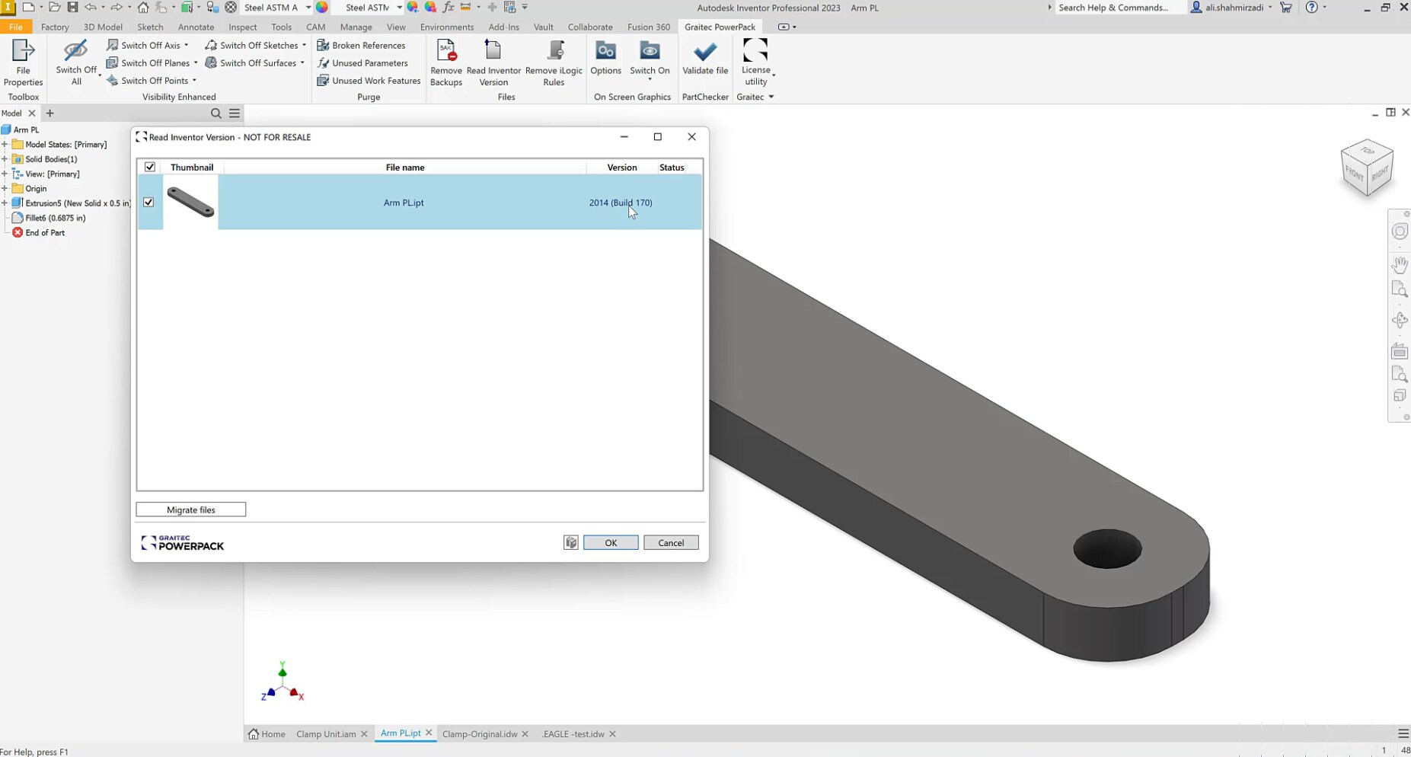Add new browser panel with plus
The image size is (1411, 757).
[x=49, y=113]
